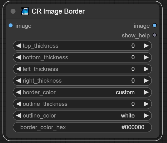The image size is (167, 143).
Task: Decrease right_thickness with left arrow
Action: 18,81
